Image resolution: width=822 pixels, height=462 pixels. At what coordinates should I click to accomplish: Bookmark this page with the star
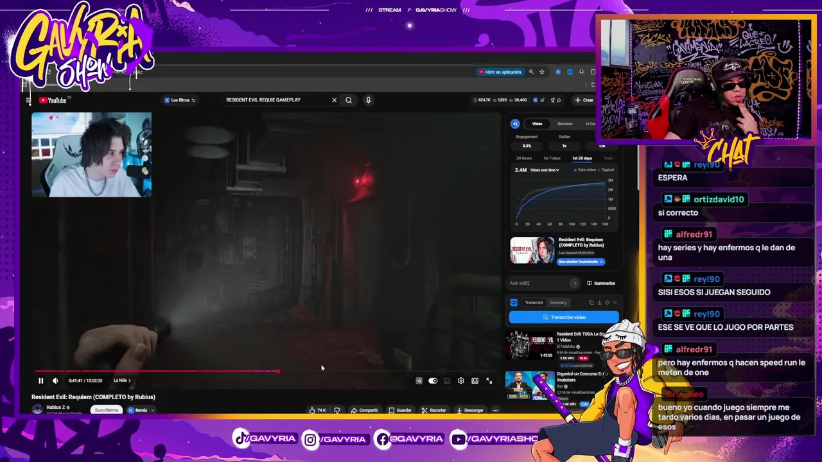pos(542,72)
